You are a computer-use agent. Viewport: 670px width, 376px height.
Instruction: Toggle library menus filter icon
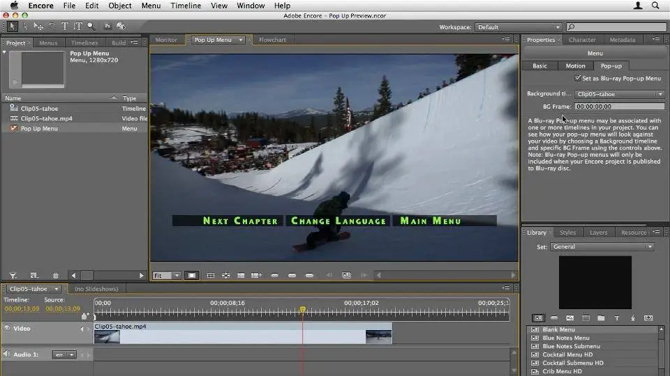538,318
